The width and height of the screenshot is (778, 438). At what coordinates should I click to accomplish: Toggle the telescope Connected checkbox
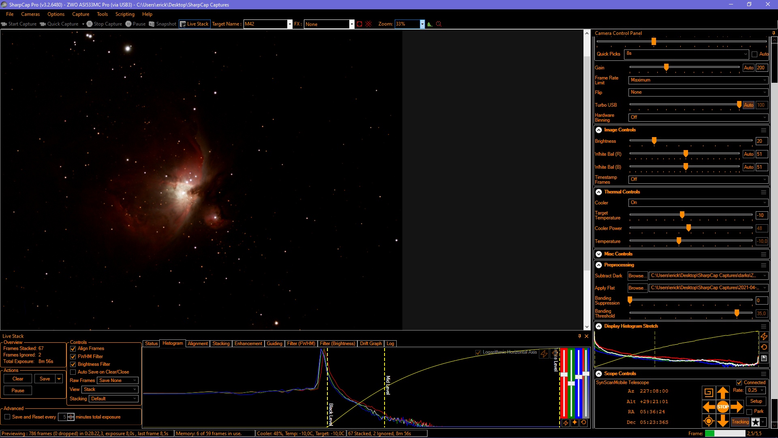click(x=740, y=382)
